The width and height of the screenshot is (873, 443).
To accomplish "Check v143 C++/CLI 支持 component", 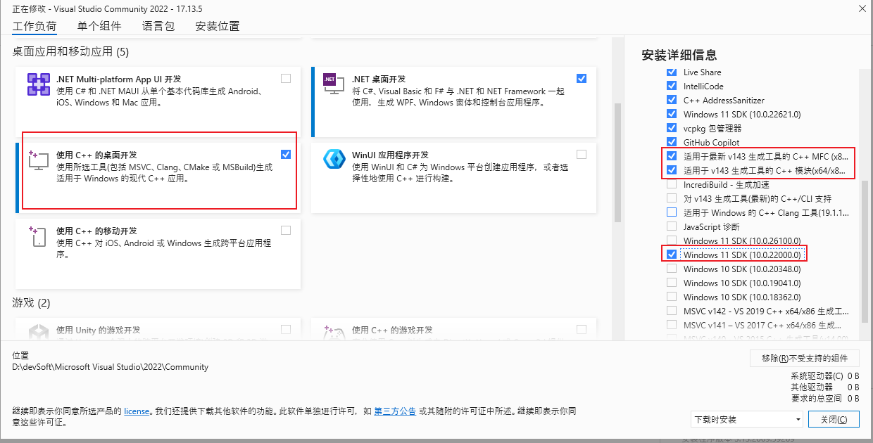I will 672,198.
